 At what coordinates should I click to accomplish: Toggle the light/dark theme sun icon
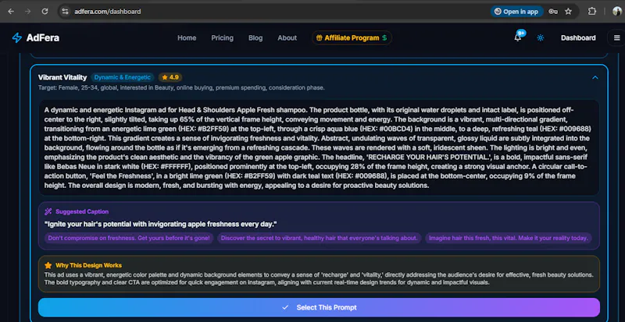541,37
